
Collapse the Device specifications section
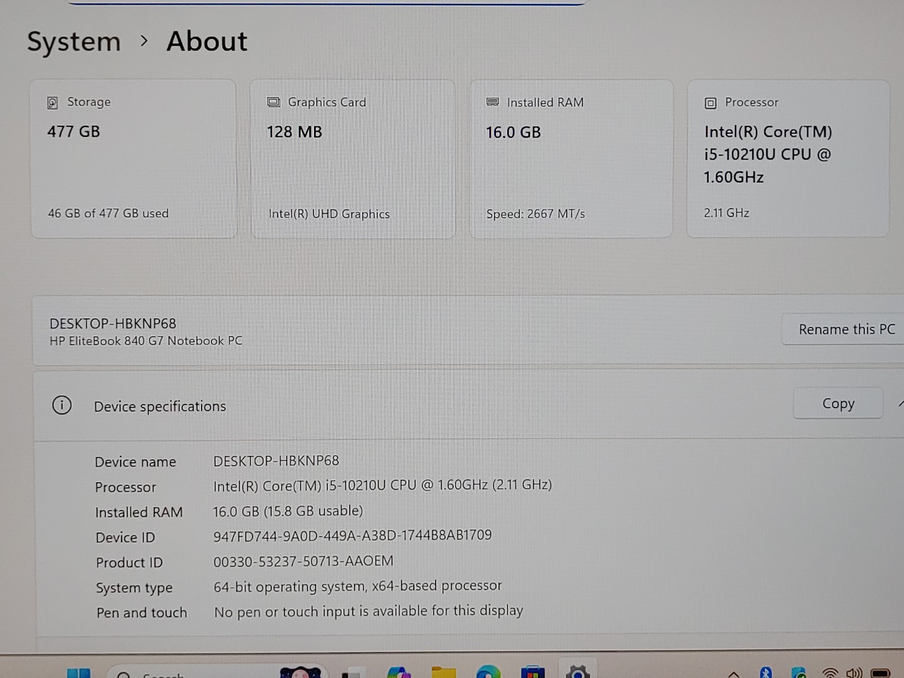point(900,404)
